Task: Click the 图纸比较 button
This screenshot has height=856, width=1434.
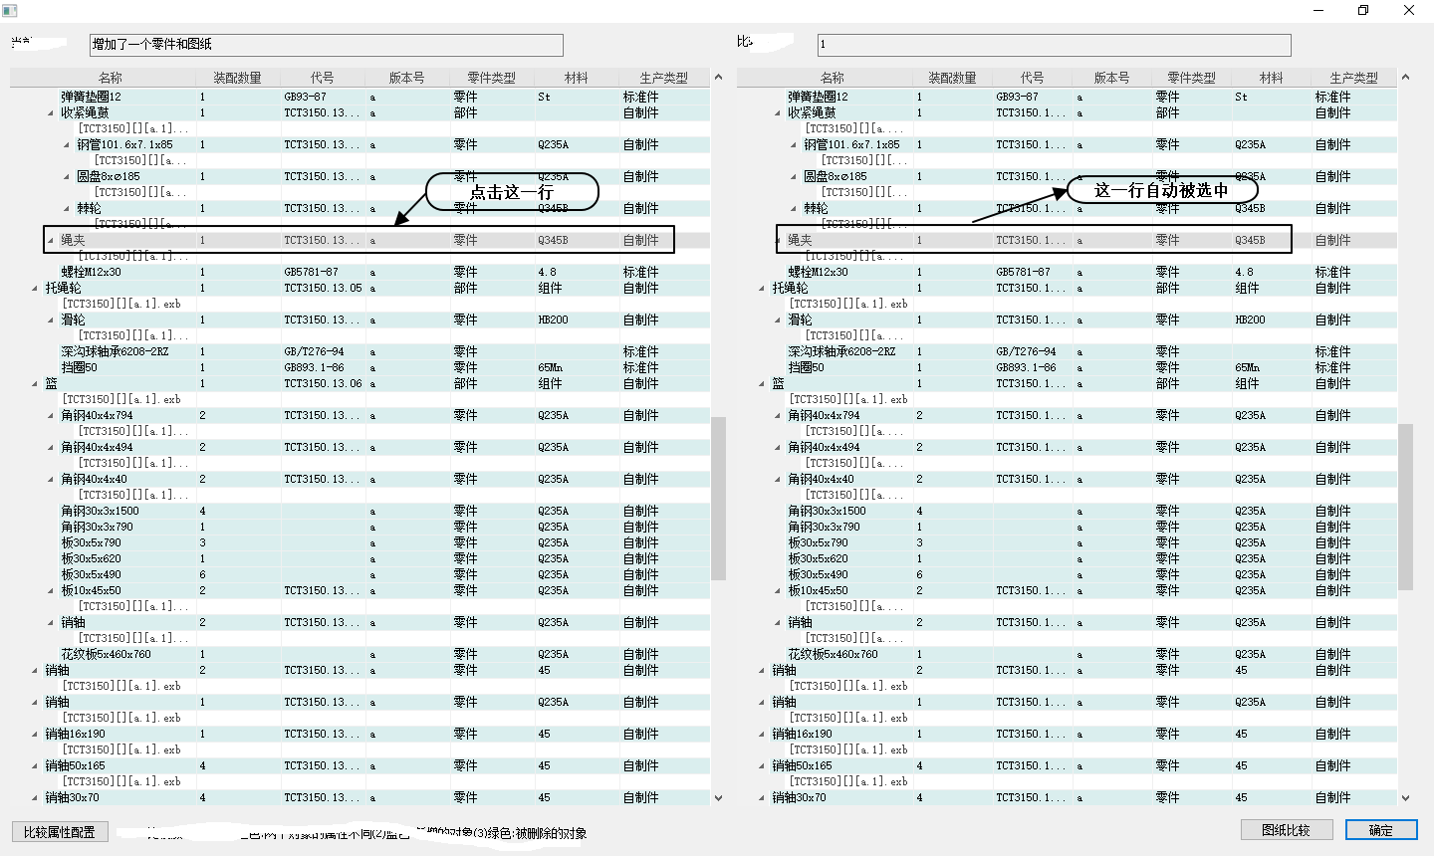Action: 1286,829
